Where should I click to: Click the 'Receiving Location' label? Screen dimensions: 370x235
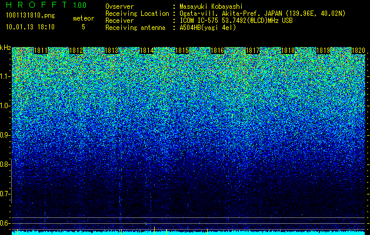(137, 14)
